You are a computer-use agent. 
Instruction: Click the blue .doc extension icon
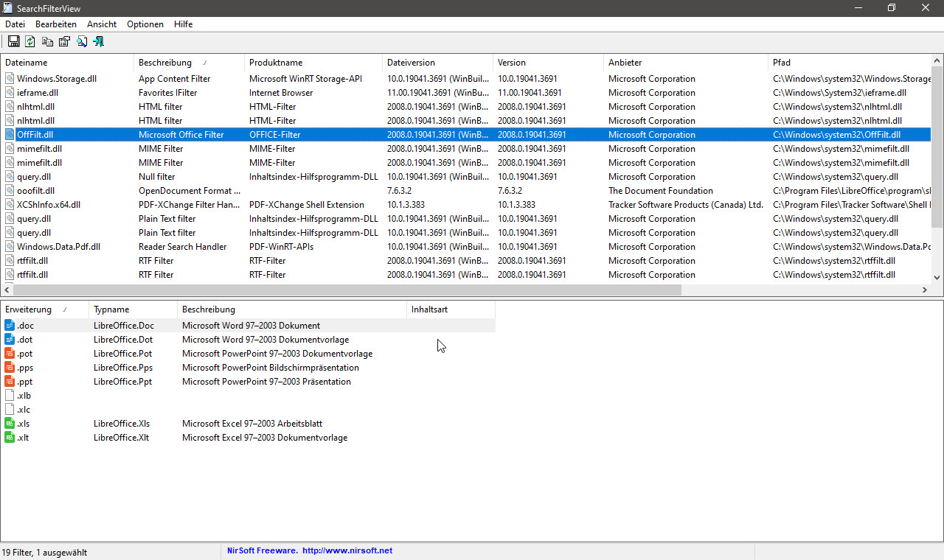10,325
